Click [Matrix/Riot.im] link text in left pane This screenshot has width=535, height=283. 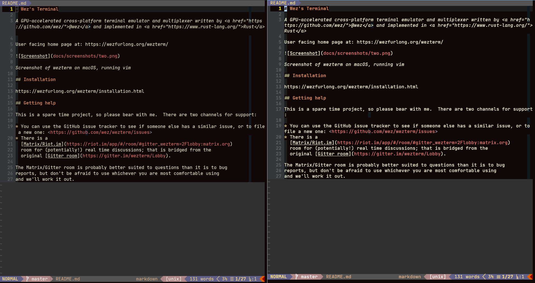(x=42, y=144)
